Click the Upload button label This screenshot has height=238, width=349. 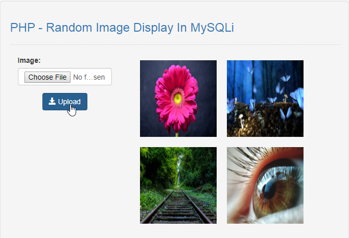point(69,102)
